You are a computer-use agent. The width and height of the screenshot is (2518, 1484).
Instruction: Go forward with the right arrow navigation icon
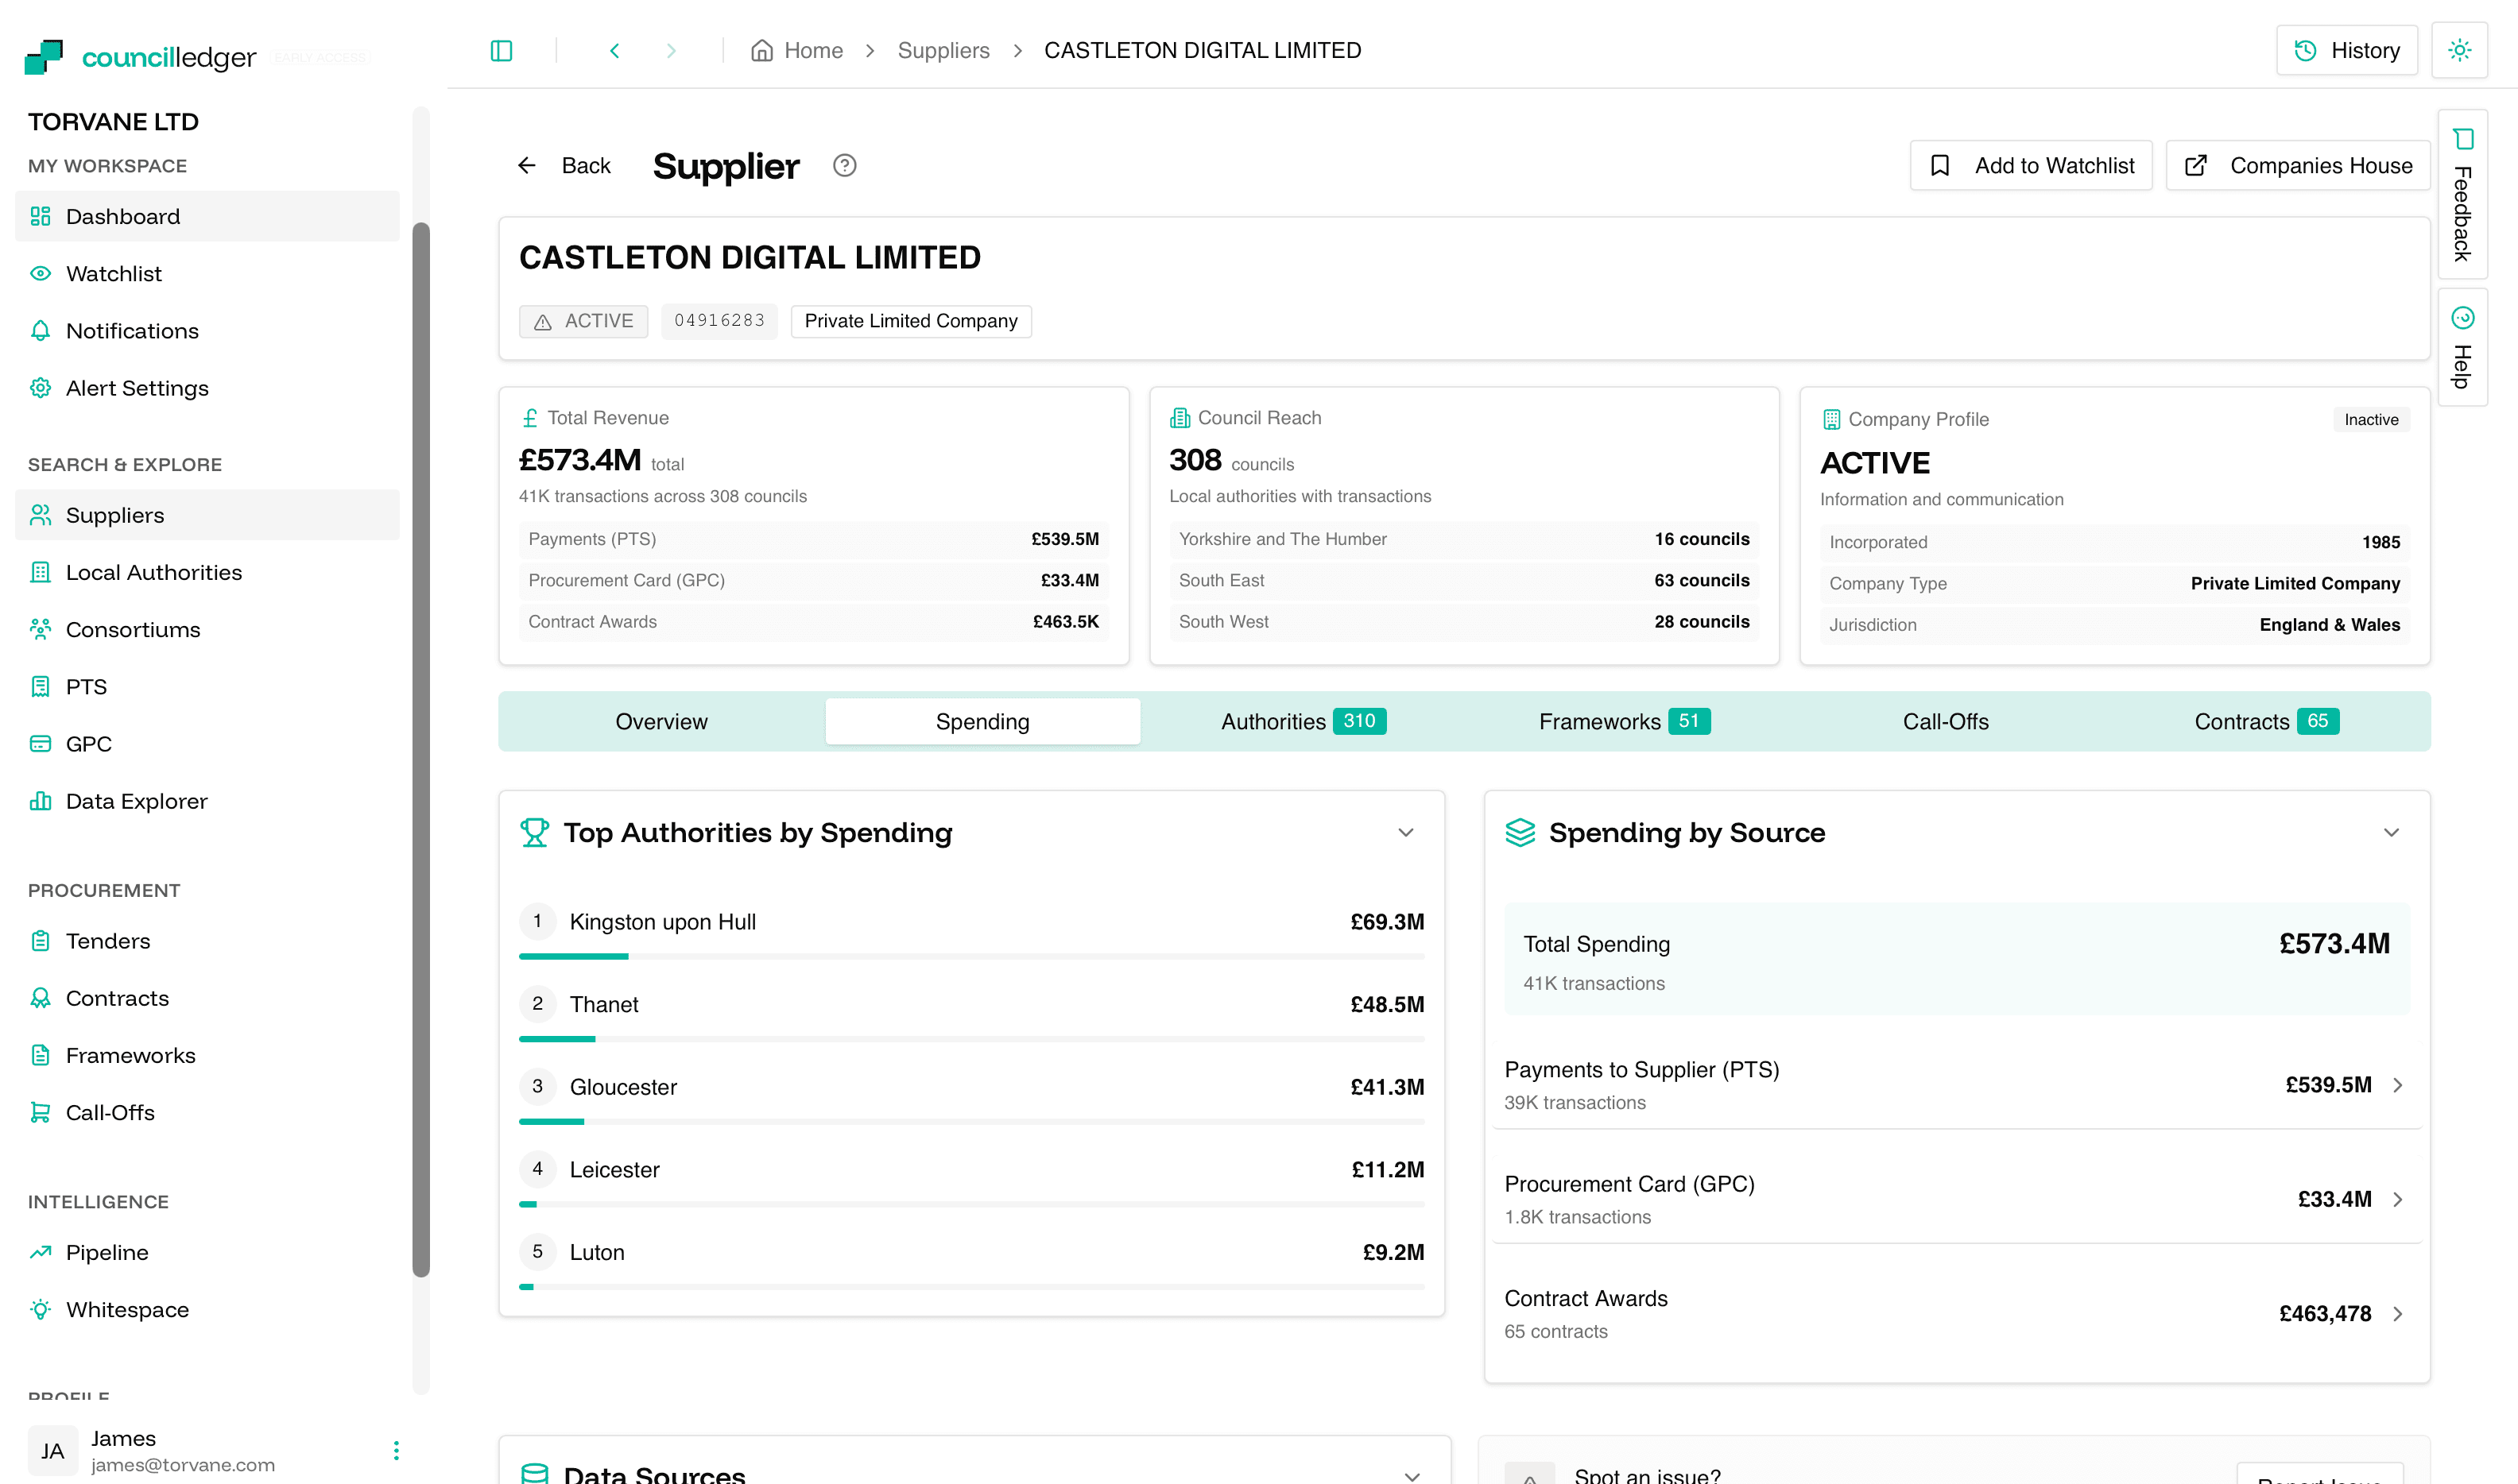pos(670,50)
